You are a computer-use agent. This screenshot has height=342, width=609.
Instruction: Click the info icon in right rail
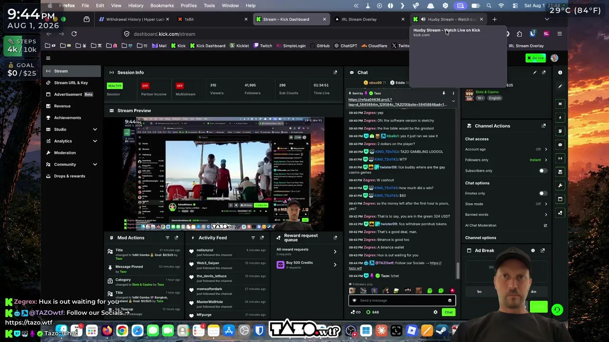coord(560,73)
